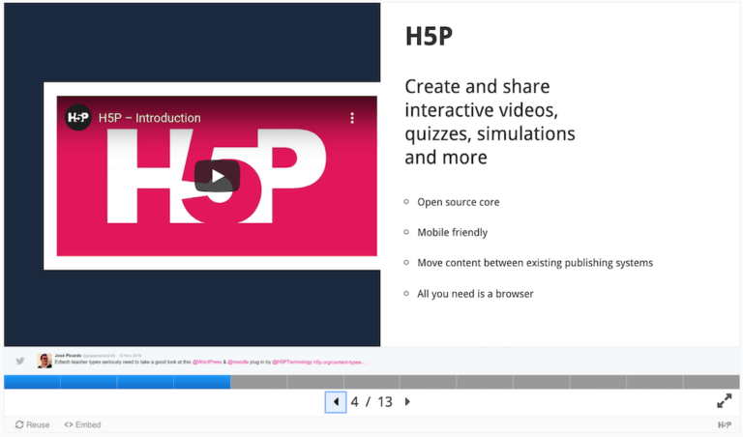Open the video three-dot options menu

[351, 118]
